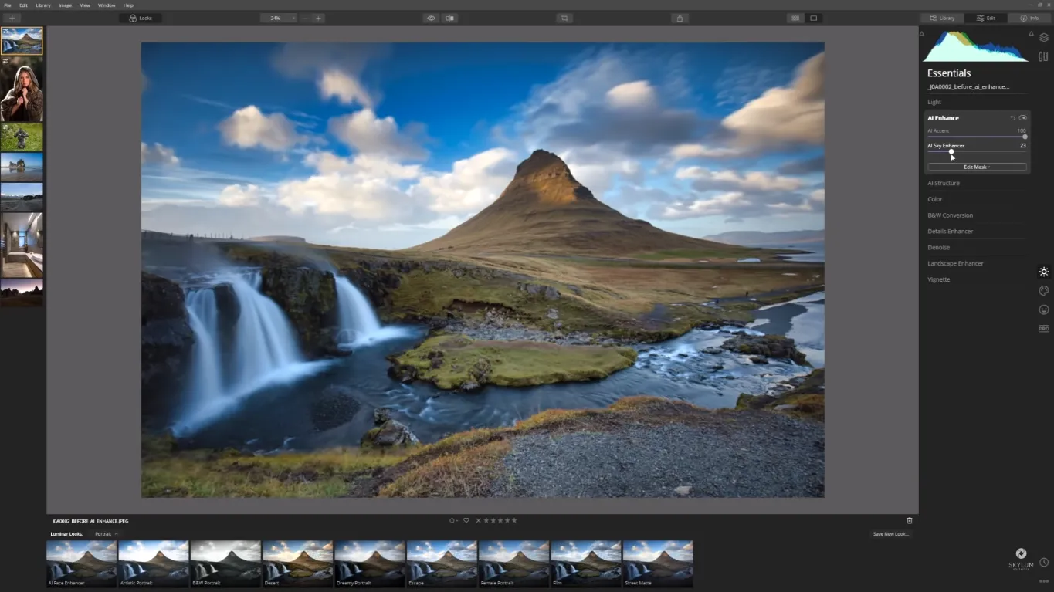Select the Essentials sun icon
1054x592 pixels.
tap(1043, 272)
